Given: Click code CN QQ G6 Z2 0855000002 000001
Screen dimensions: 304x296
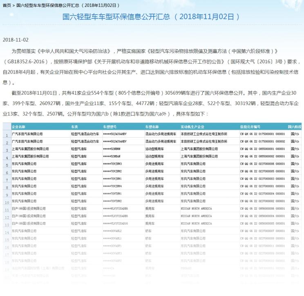Looking at the screenshot, I should (262, 156).
